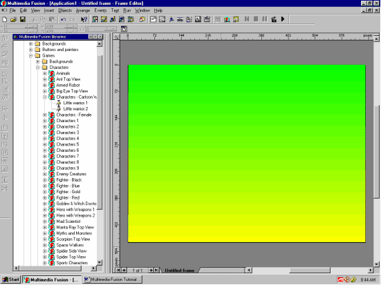Collapse Characters - Cartoon library node
The height and width of the screenshot is (285, 381).
[45, 97]
